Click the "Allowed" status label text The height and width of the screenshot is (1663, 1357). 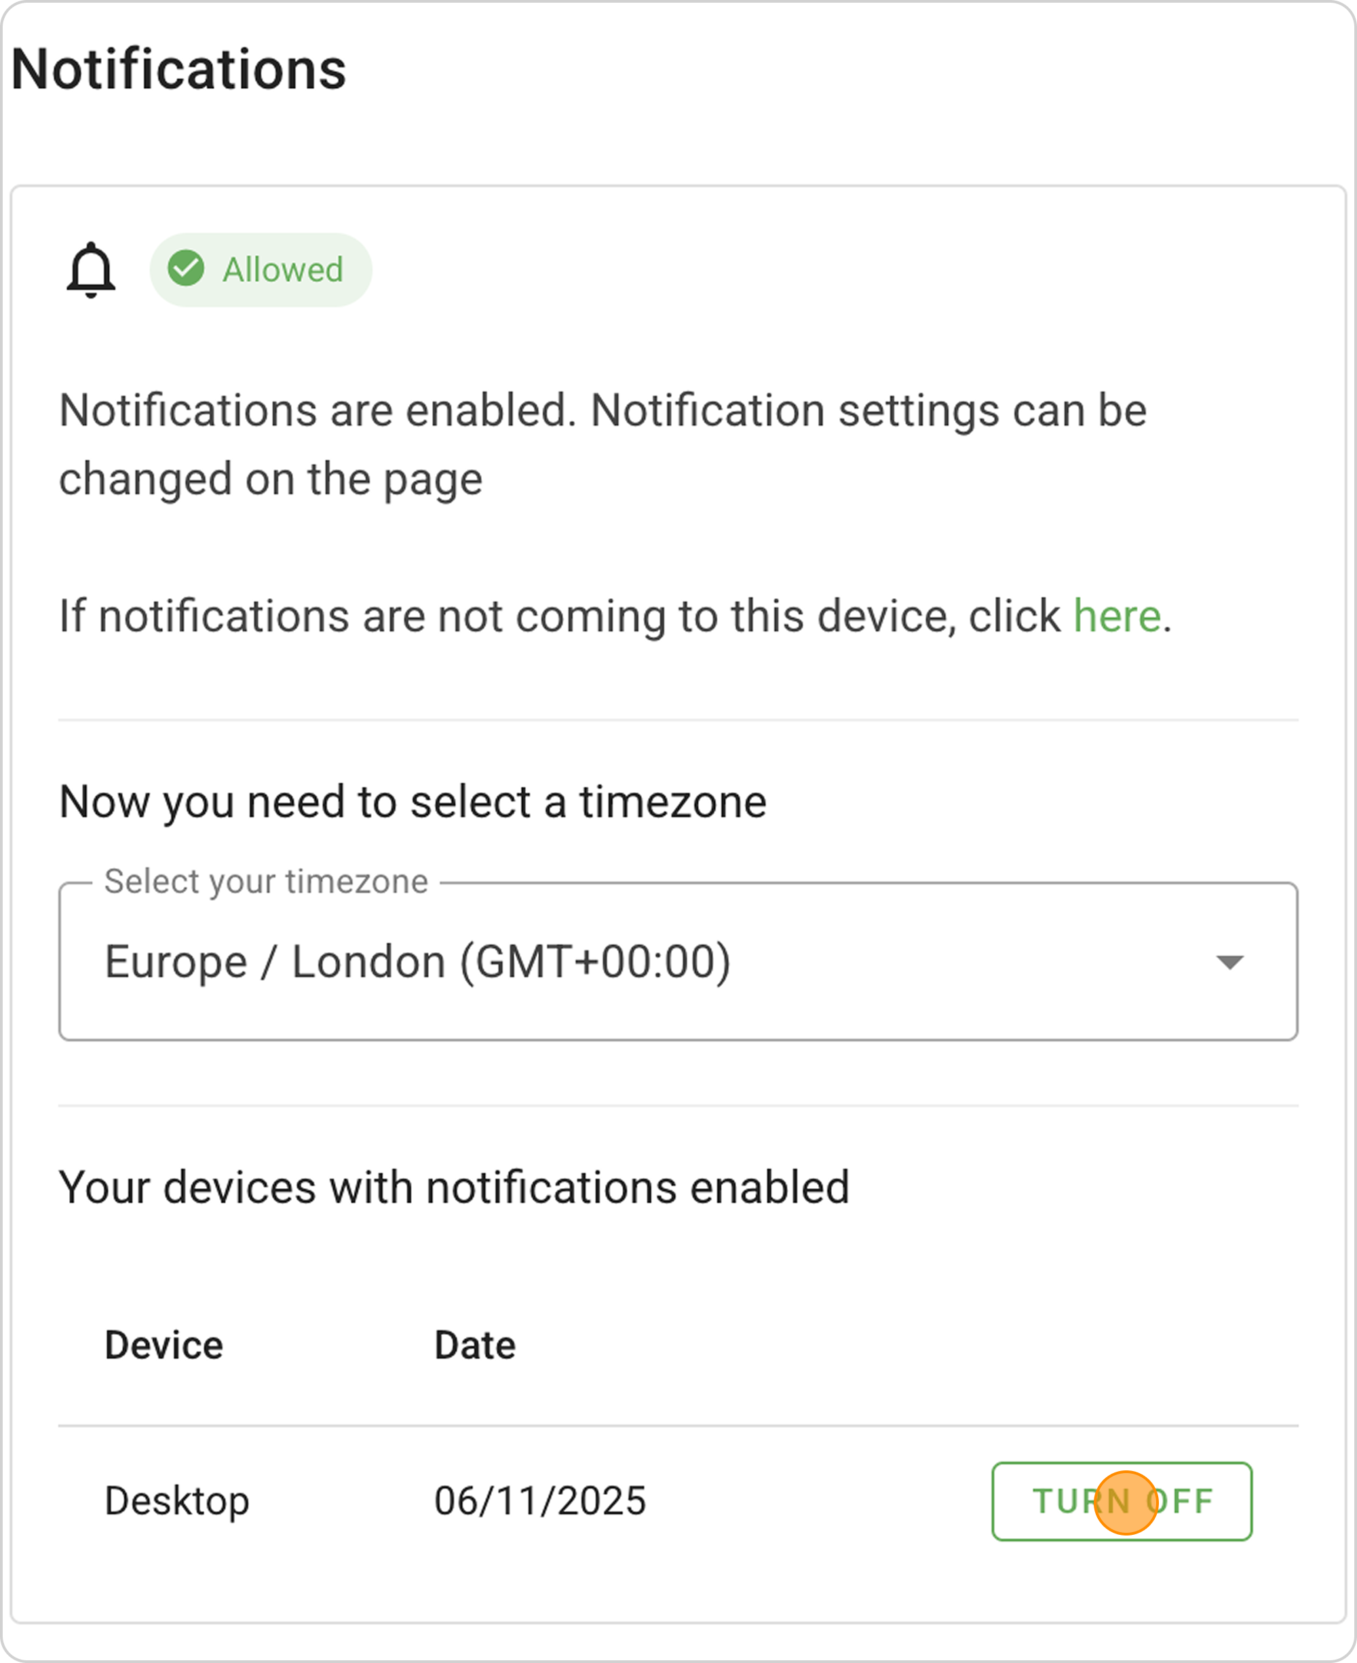282,270
